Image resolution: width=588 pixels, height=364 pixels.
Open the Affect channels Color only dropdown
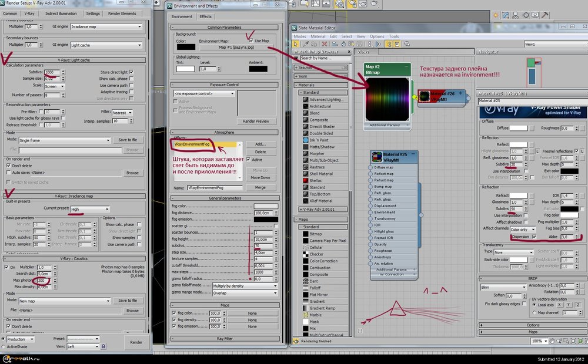[522, 229]
